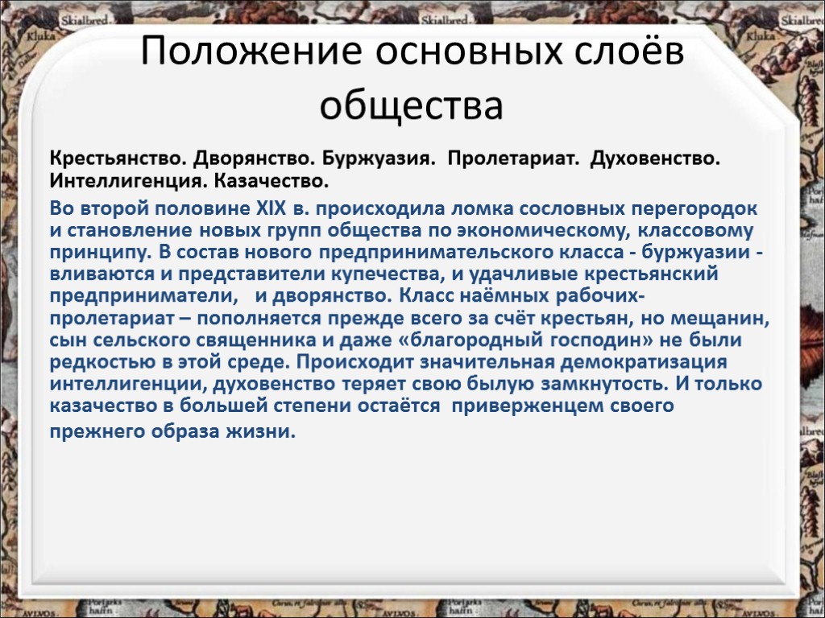Image resolution: width=825 pixels, height=618 pixels.
Task: Click the slide title 'Положение основных слоёв общества'
Action: (x=412, y=78)
